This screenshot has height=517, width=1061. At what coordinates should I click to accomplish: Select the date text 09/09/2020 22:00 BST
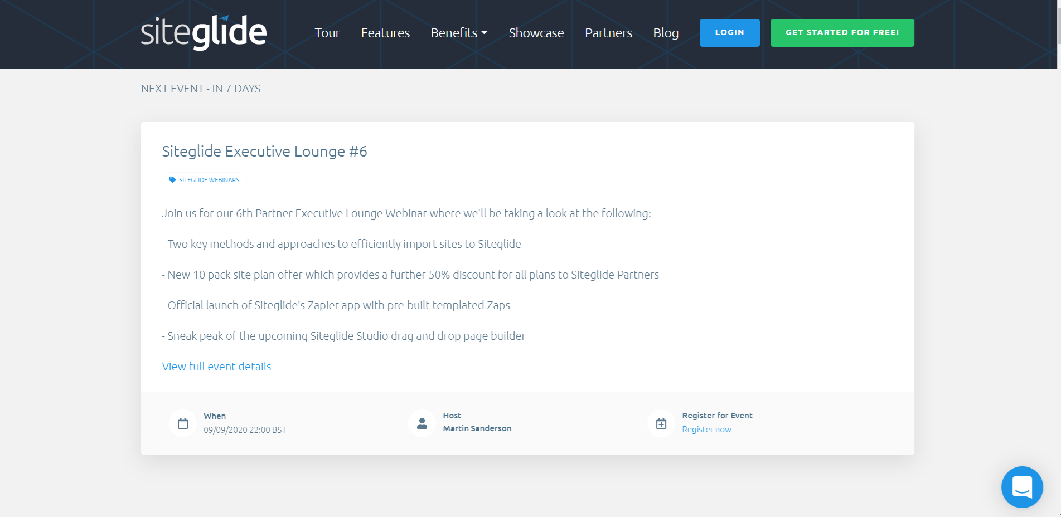[245, 430]
